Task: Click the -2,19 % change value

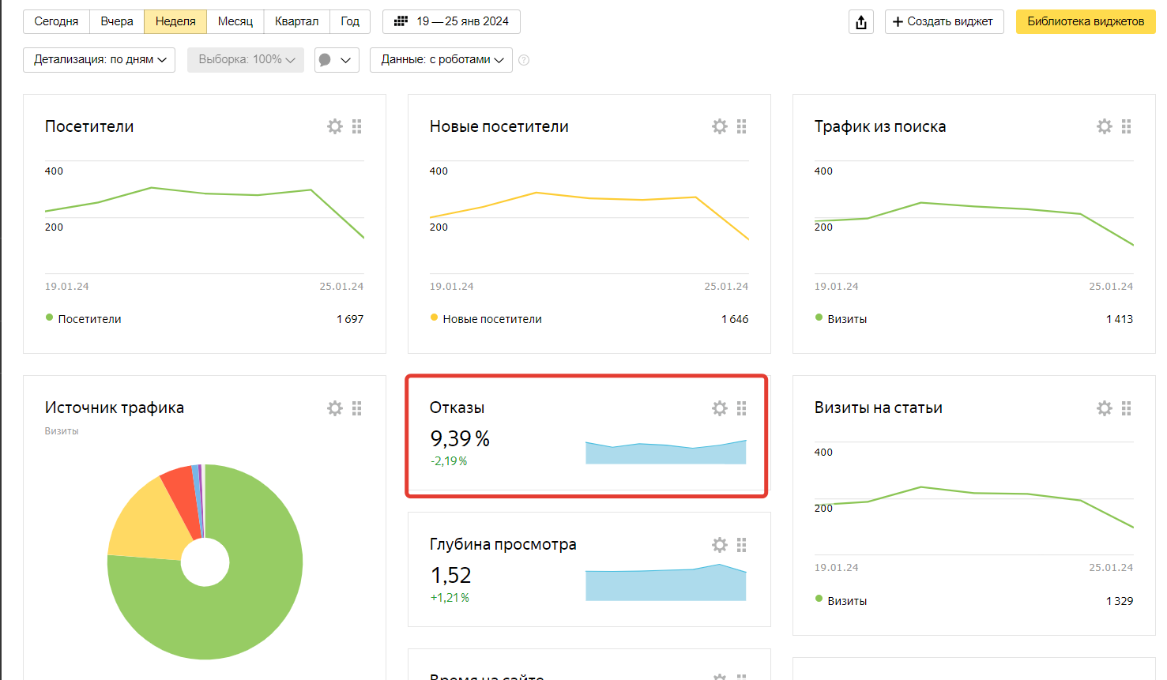Action: 449,461
